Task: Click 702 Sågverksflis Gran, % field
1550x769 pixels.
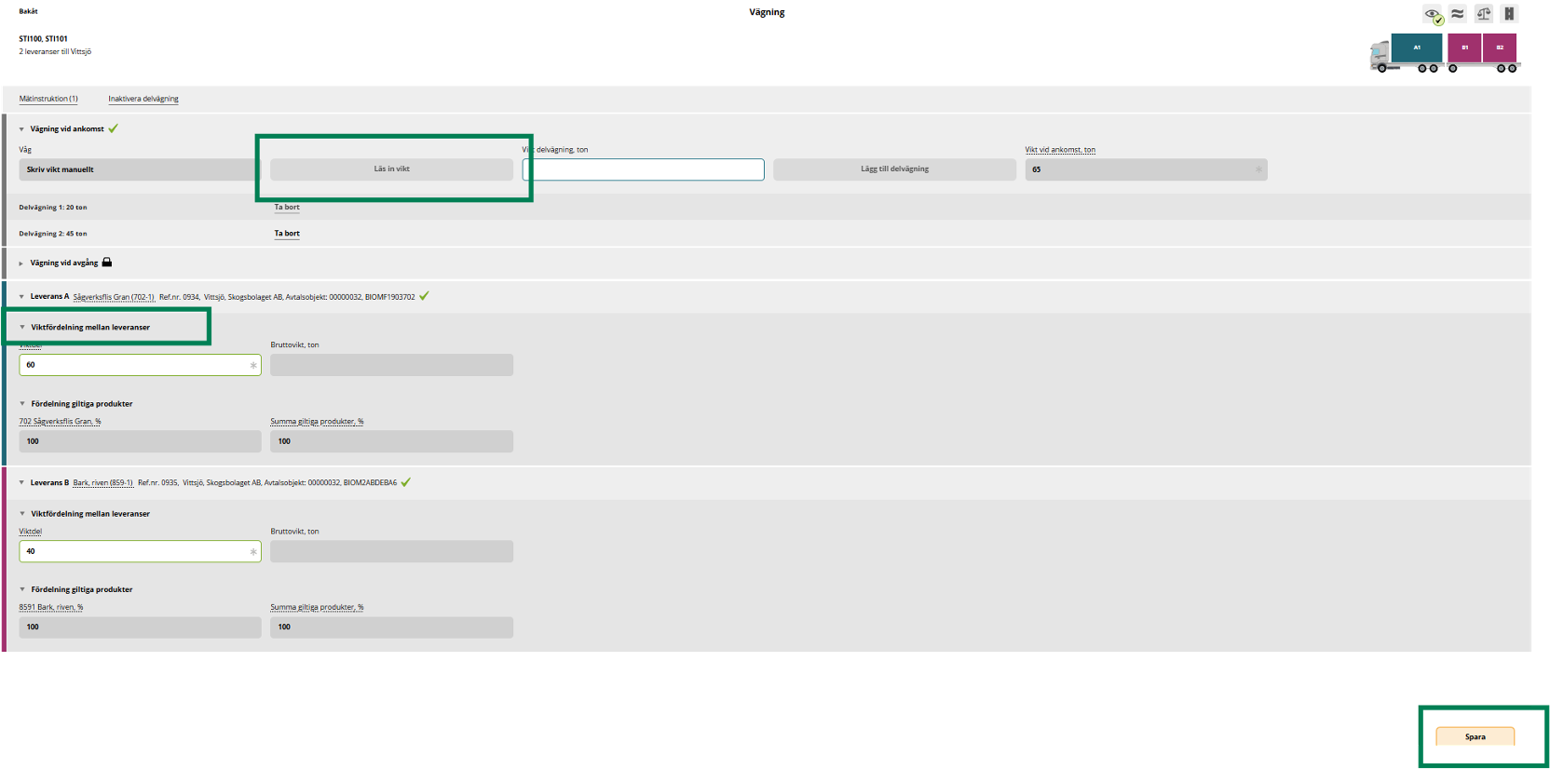Action: (140, 441)
